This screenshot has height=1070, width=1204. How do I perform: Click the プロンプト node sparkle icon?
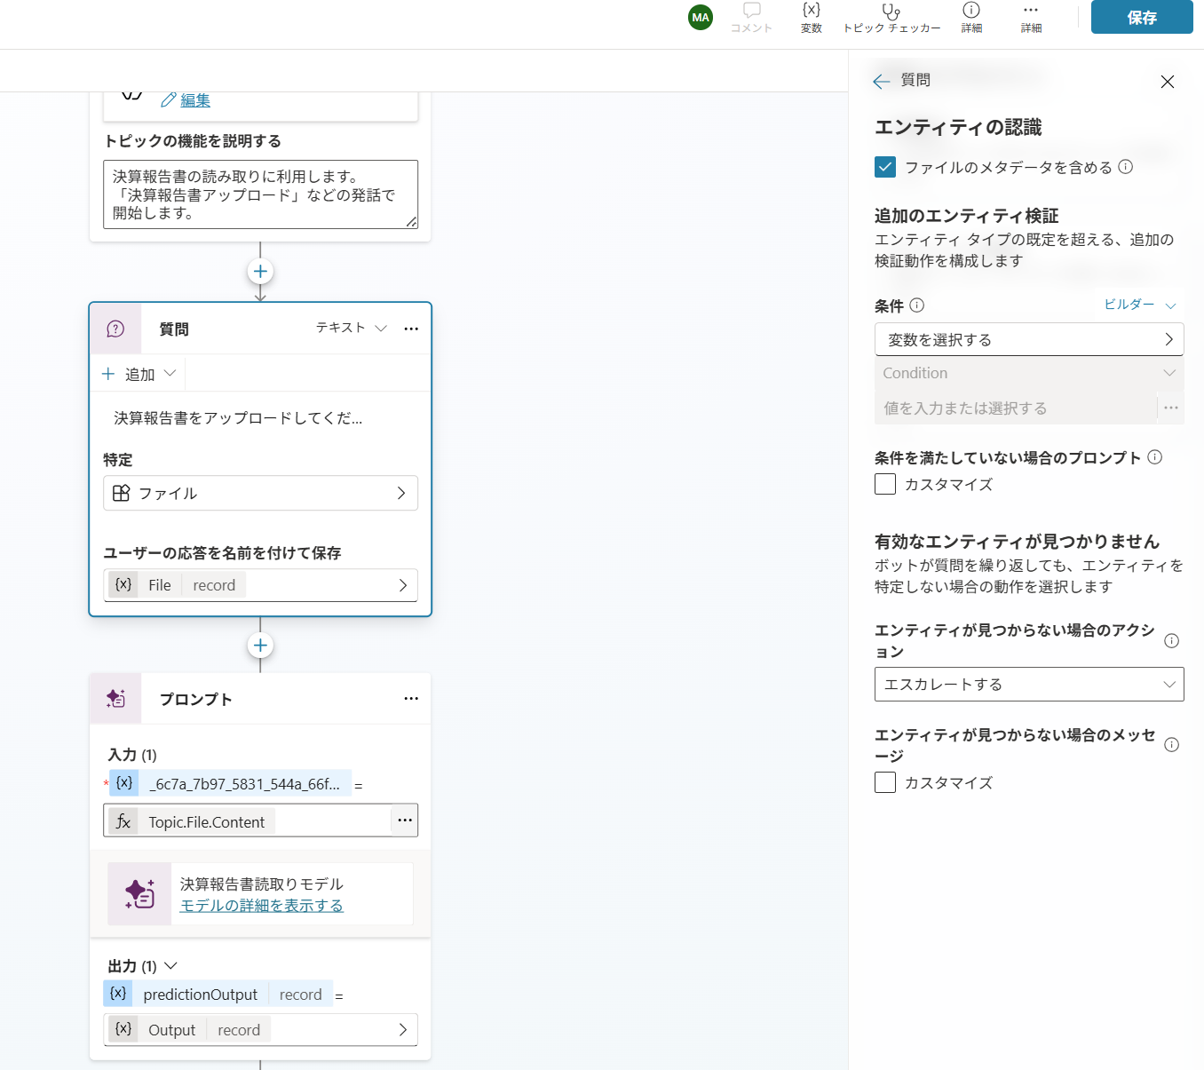[116, 699]
